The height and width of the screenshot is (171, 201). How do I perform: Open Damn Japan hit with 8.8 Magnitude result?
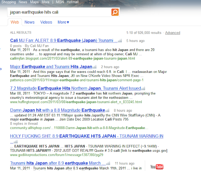click(57, 110)
